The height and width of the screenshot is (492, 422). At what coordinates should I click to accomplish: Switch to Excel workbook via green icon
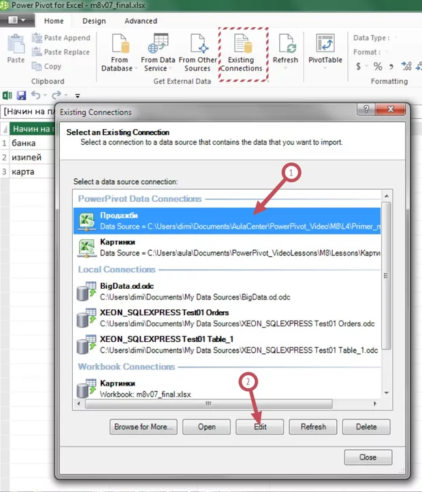7,96
